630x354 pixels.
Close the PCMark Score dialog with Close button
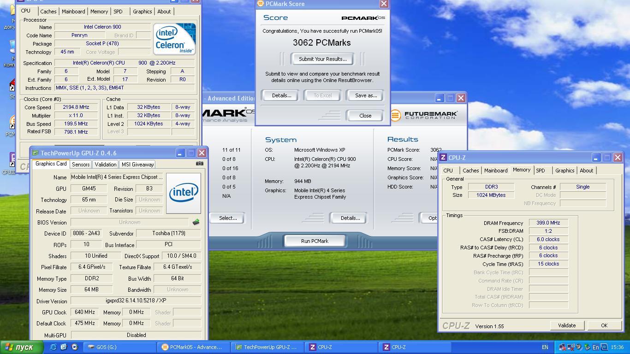coord(365,116)
